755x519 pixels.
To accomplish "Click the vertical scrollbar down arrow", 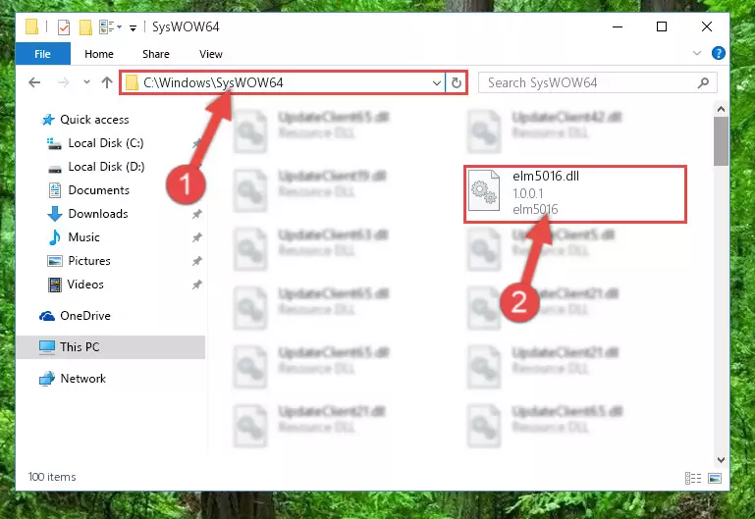I will [721, 460].
